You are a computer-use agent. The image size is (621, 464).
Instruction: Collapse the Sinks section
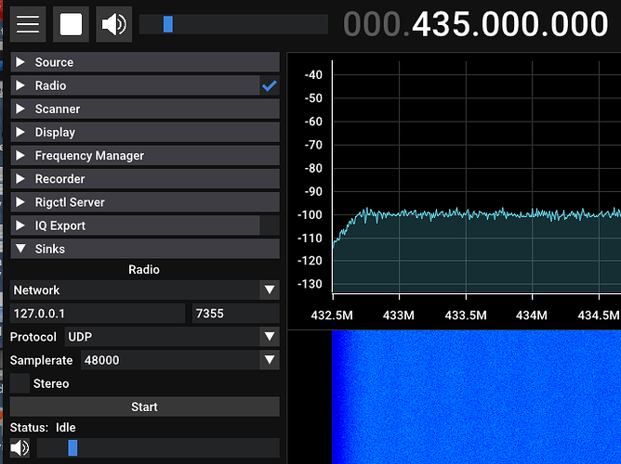tap(144, 249)
